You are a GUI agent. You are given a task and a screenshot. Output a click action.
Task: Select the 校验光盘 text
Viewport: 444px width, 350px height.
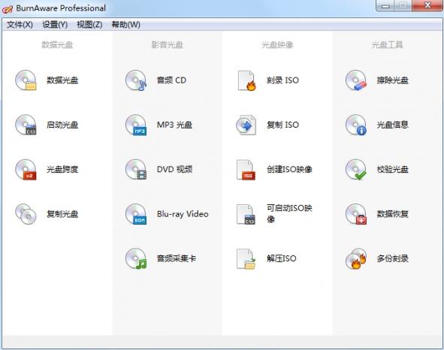(393, 169)
